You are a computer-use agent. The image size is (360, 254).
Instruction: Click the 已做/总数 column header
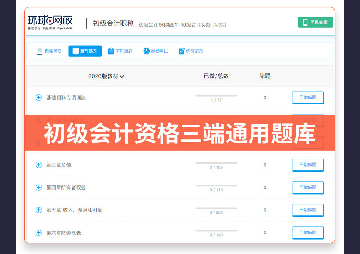click(x=216, y=76)
